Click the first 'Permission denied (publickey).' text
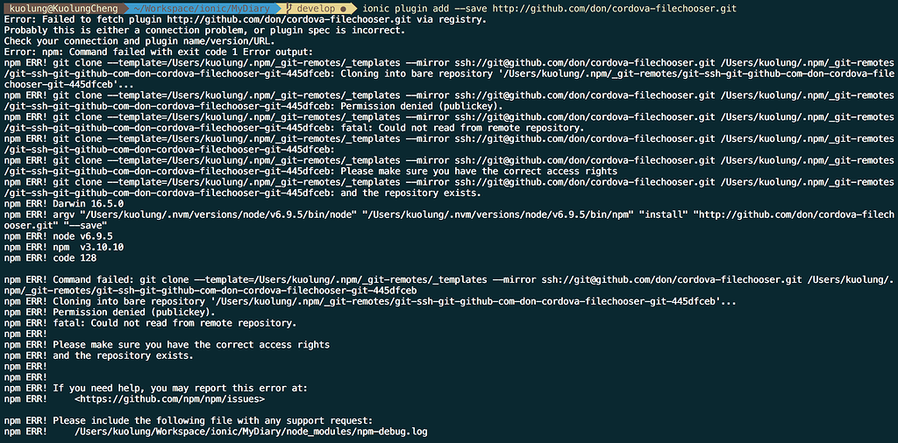This screenshot has height=443, width=898. pyautogui.click(x=421, y=106)
